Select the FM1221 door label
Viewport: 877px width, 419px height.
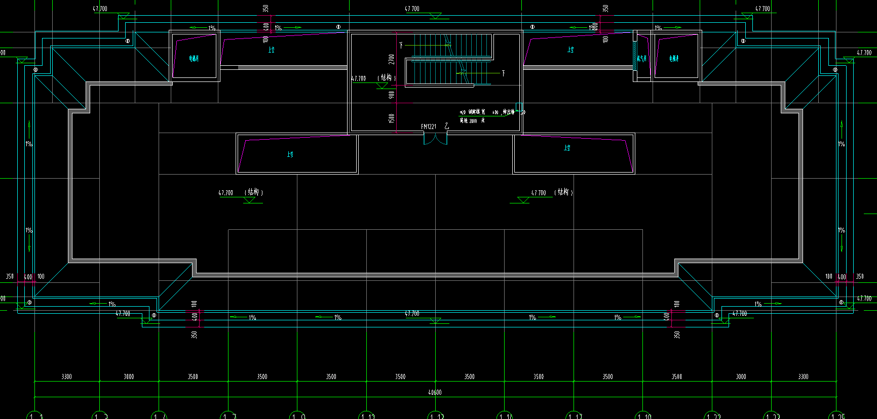point(429,127)
